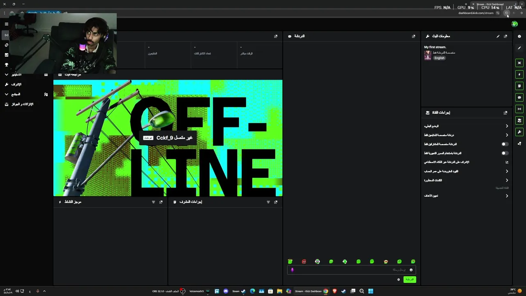The image size is (526, 296).
Task: Open the AI chat moderation external link
Action: pyautogui.click(x=507, y=162)
